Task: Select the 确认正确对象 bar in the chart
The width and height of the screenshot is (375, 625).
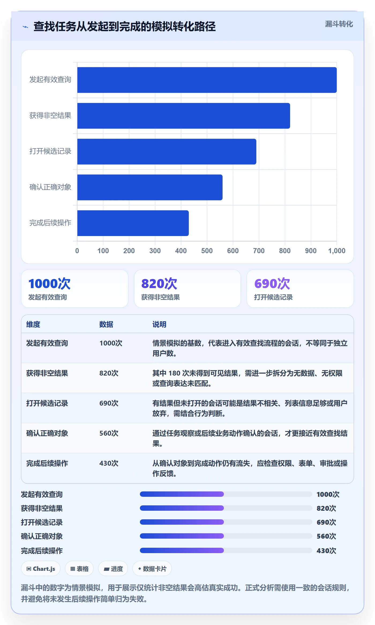Action: [150, 187]
